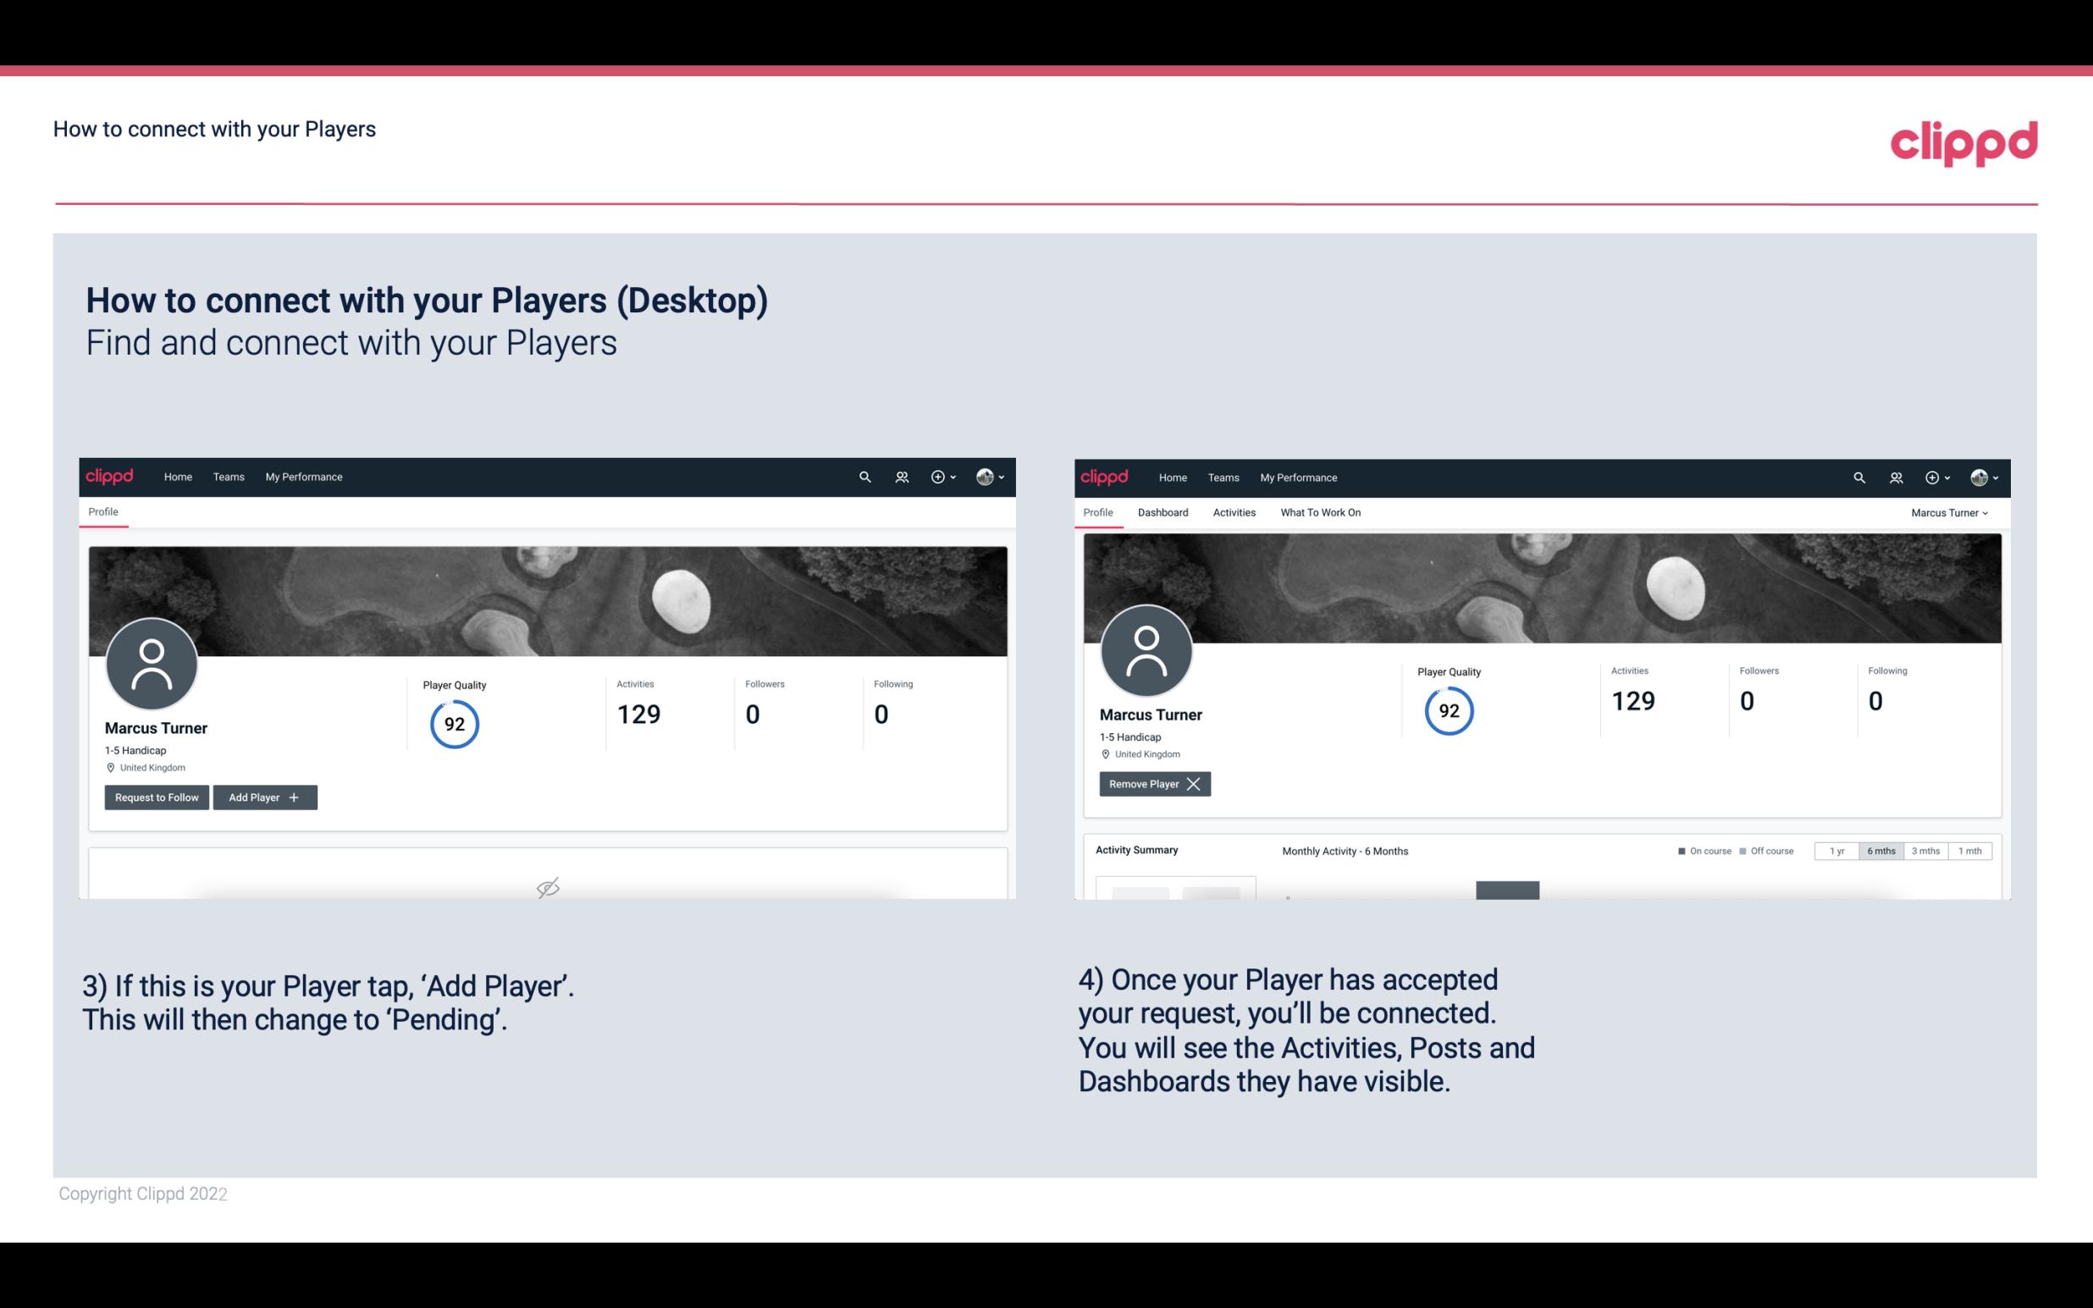Click the Teams menu item in left nav
This screenshot has height=1308, width=2093.
(228, 477)
